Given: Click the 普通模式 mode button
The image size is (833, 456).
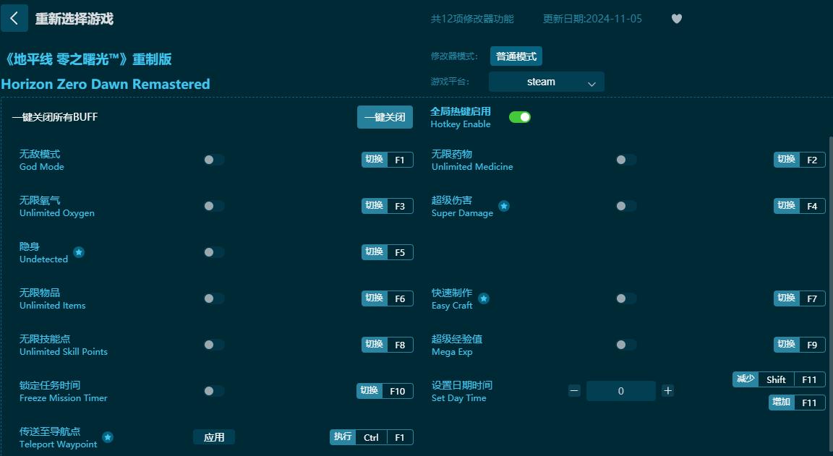Looking at the screenshot, I should tap(516, 56).
